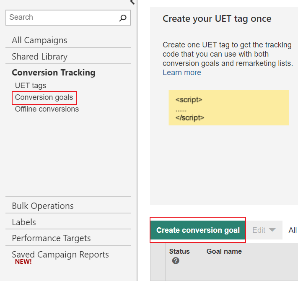298x281 pixels.
Task: Sort by the Goal name column
Action: pos(224,251)
